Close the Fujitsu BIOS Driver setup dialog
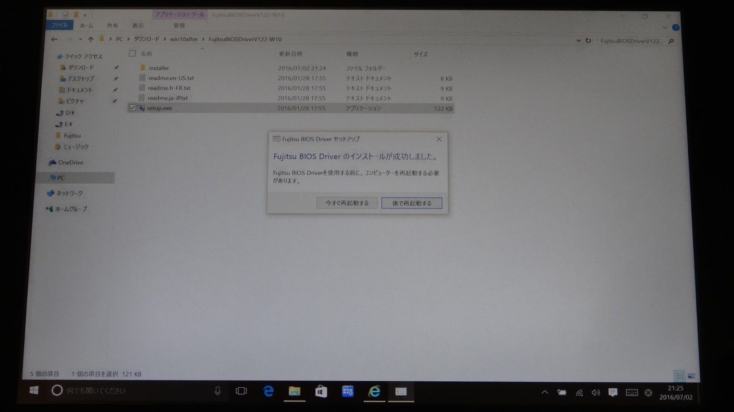734x412 pixels. coord(439,139)
